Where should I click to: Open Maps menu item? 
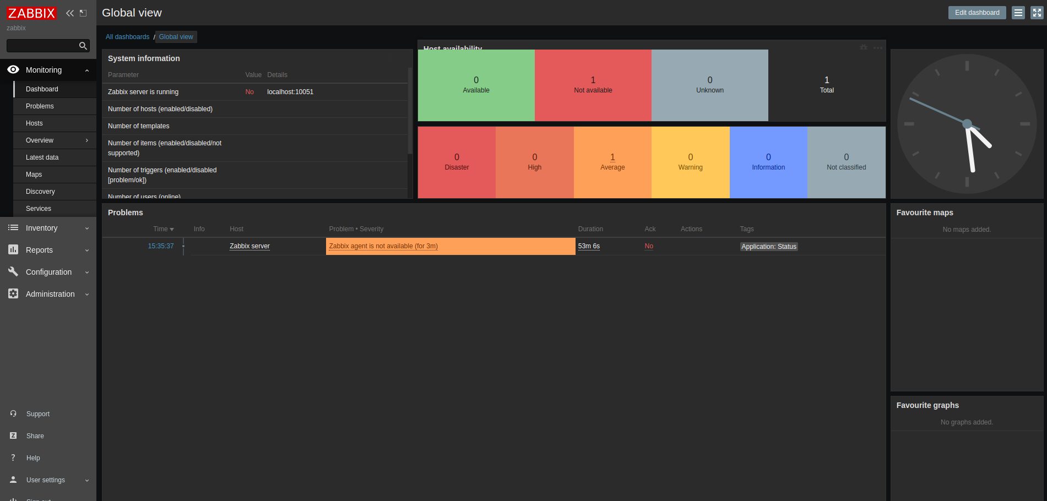(x=55, y=175)
